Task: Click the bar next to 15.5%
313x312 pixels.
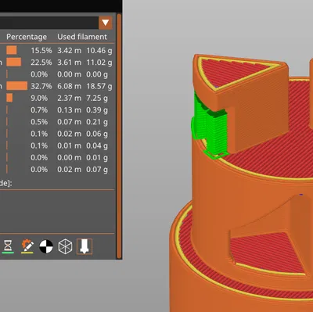Action: (12, 50)
